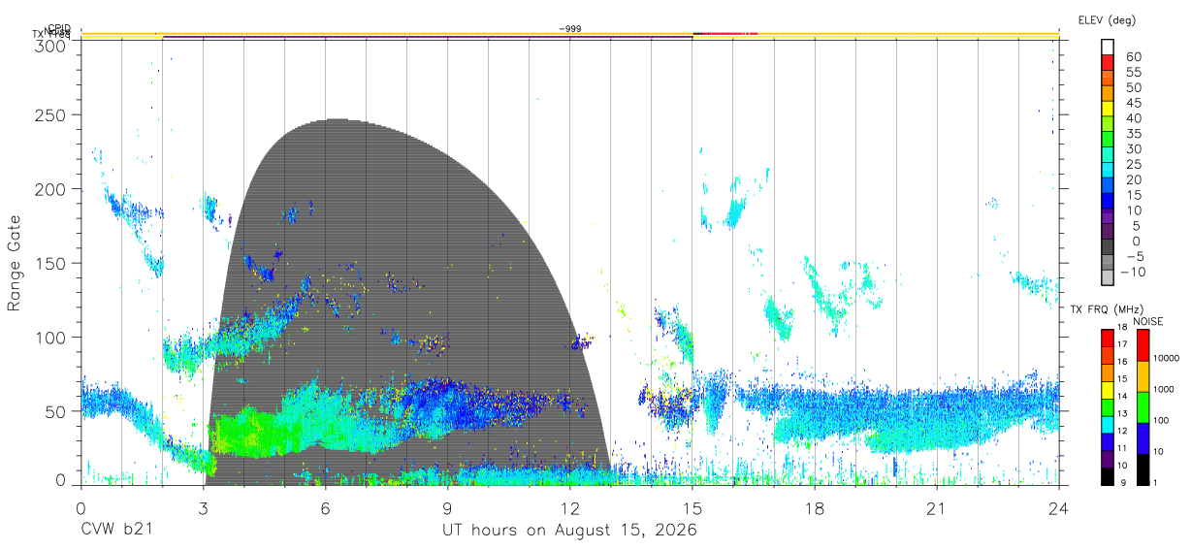Click the -10 label on ELEV scale

tap(1135, 273)
